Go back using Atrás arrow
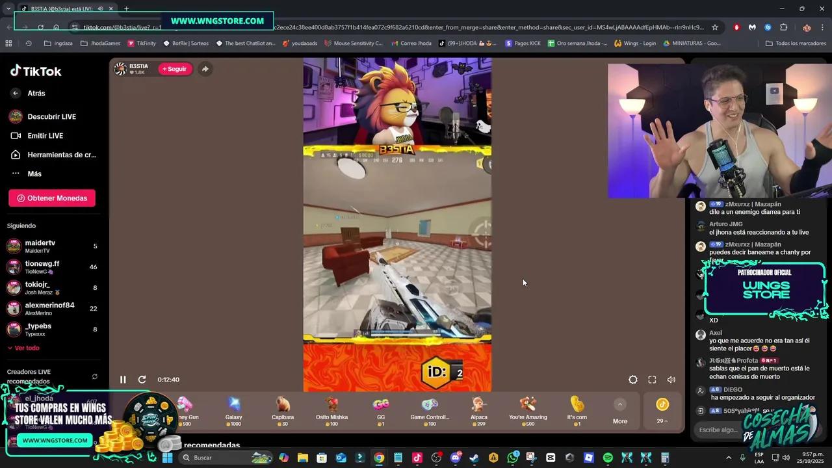This screenshot has height=468, width=832. 16,94
